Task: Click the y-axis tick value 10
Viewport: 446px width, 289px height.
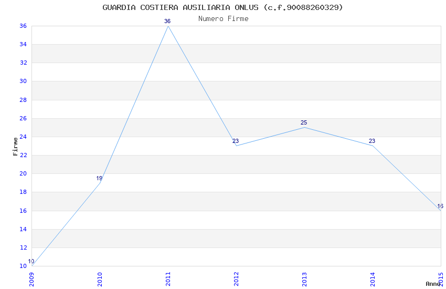Action: (x=23, y=266)
